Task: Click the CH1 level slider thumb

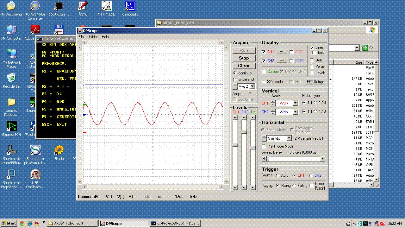Action: tap(235, 145)
